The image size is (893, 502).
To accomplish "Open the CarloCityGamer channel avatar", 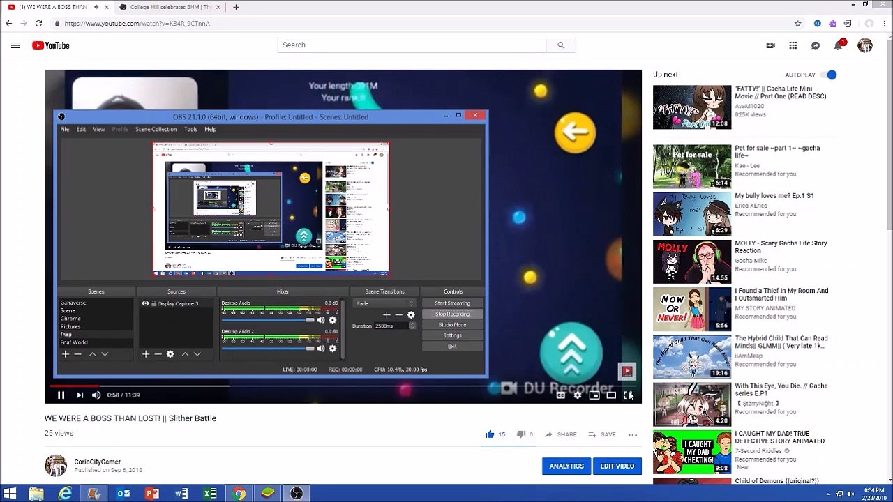I will pos(56,466).
